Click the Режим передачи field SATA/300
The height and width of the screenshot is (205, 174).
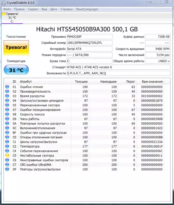[90, 55]
